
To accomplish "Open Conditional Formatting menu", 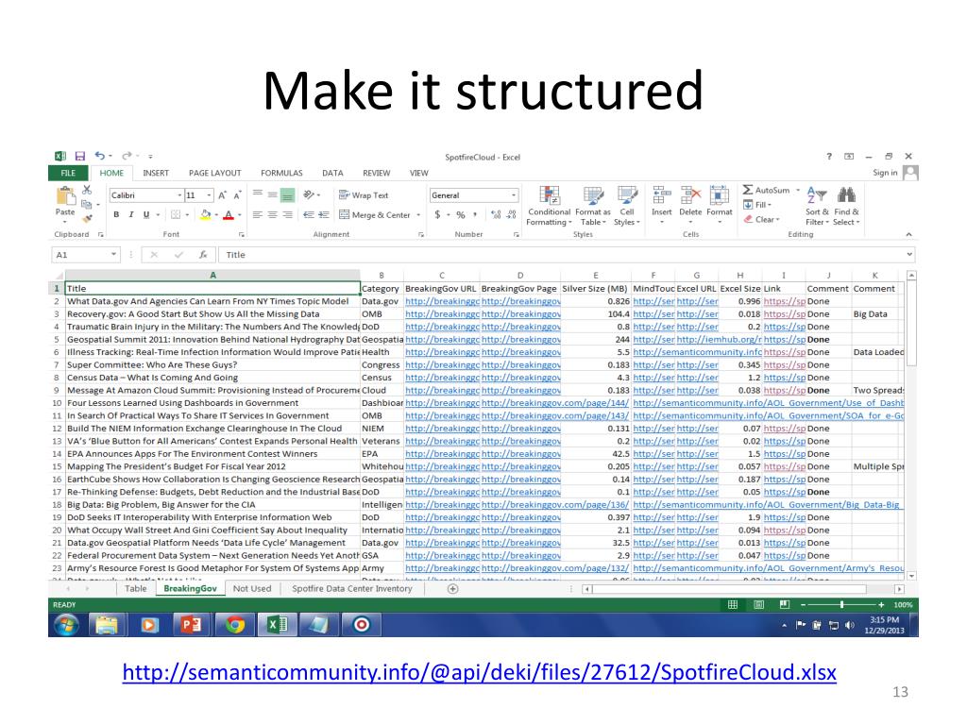I will coord(549,206).
